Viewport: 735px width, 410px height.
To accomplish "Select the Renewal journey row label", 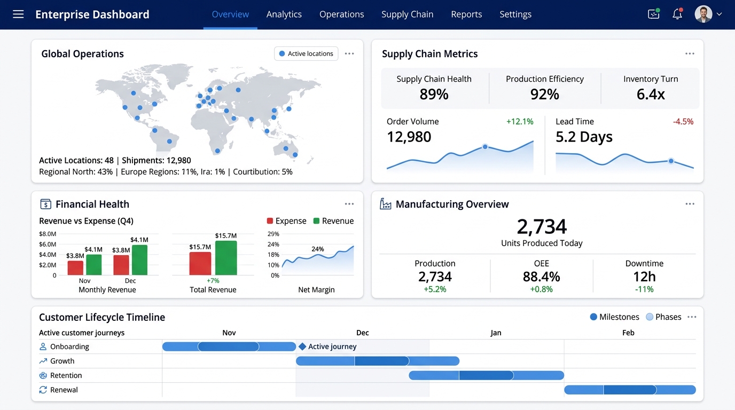I will pos(64,390).
